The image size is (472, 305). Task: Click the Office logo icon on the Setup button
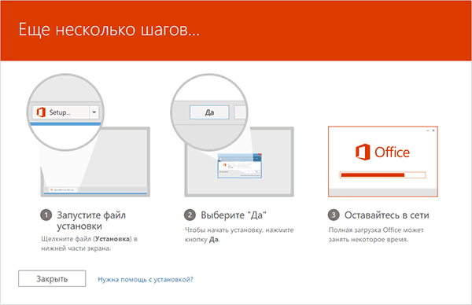point(41,112)
